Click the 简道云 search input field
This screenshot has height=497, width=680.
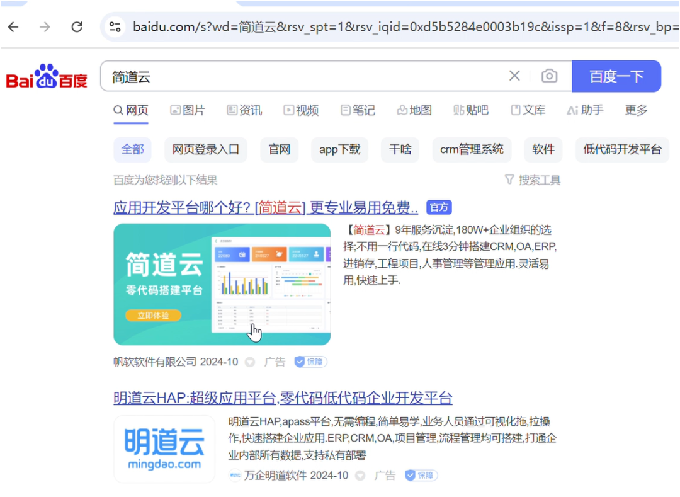(302, 77)
